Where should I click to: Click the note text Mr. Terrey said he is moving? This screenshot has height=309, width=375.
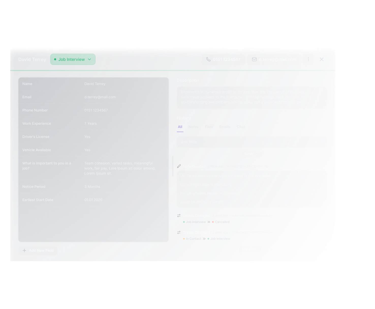pyautogui.click(x=225, y=176)
